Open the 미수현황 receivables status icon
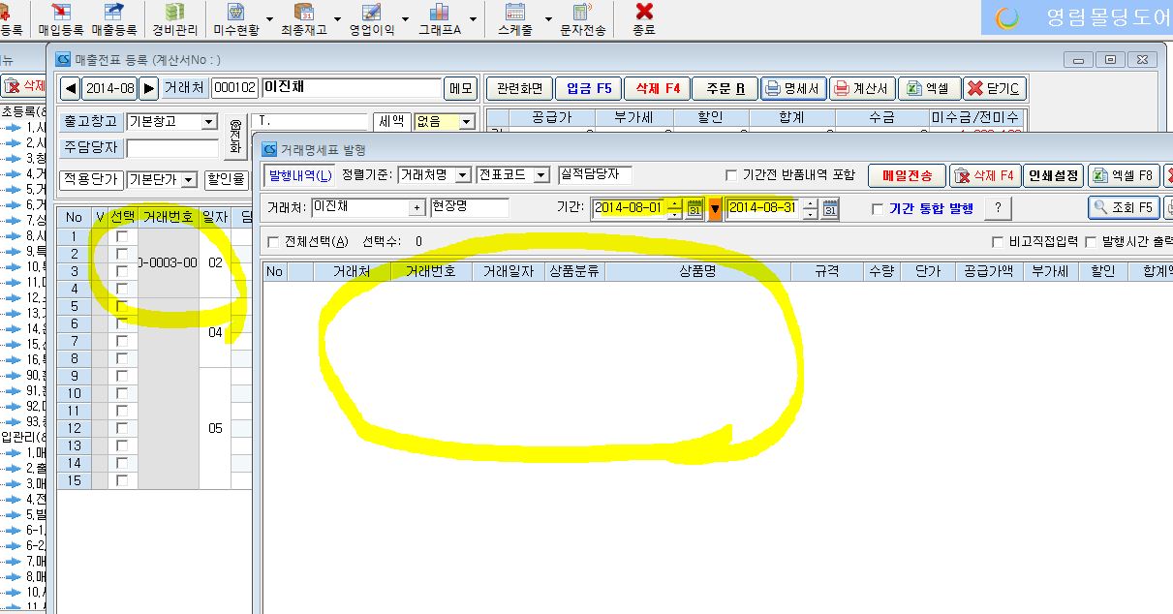This screenshot has height=614, width=1173. 236,18
